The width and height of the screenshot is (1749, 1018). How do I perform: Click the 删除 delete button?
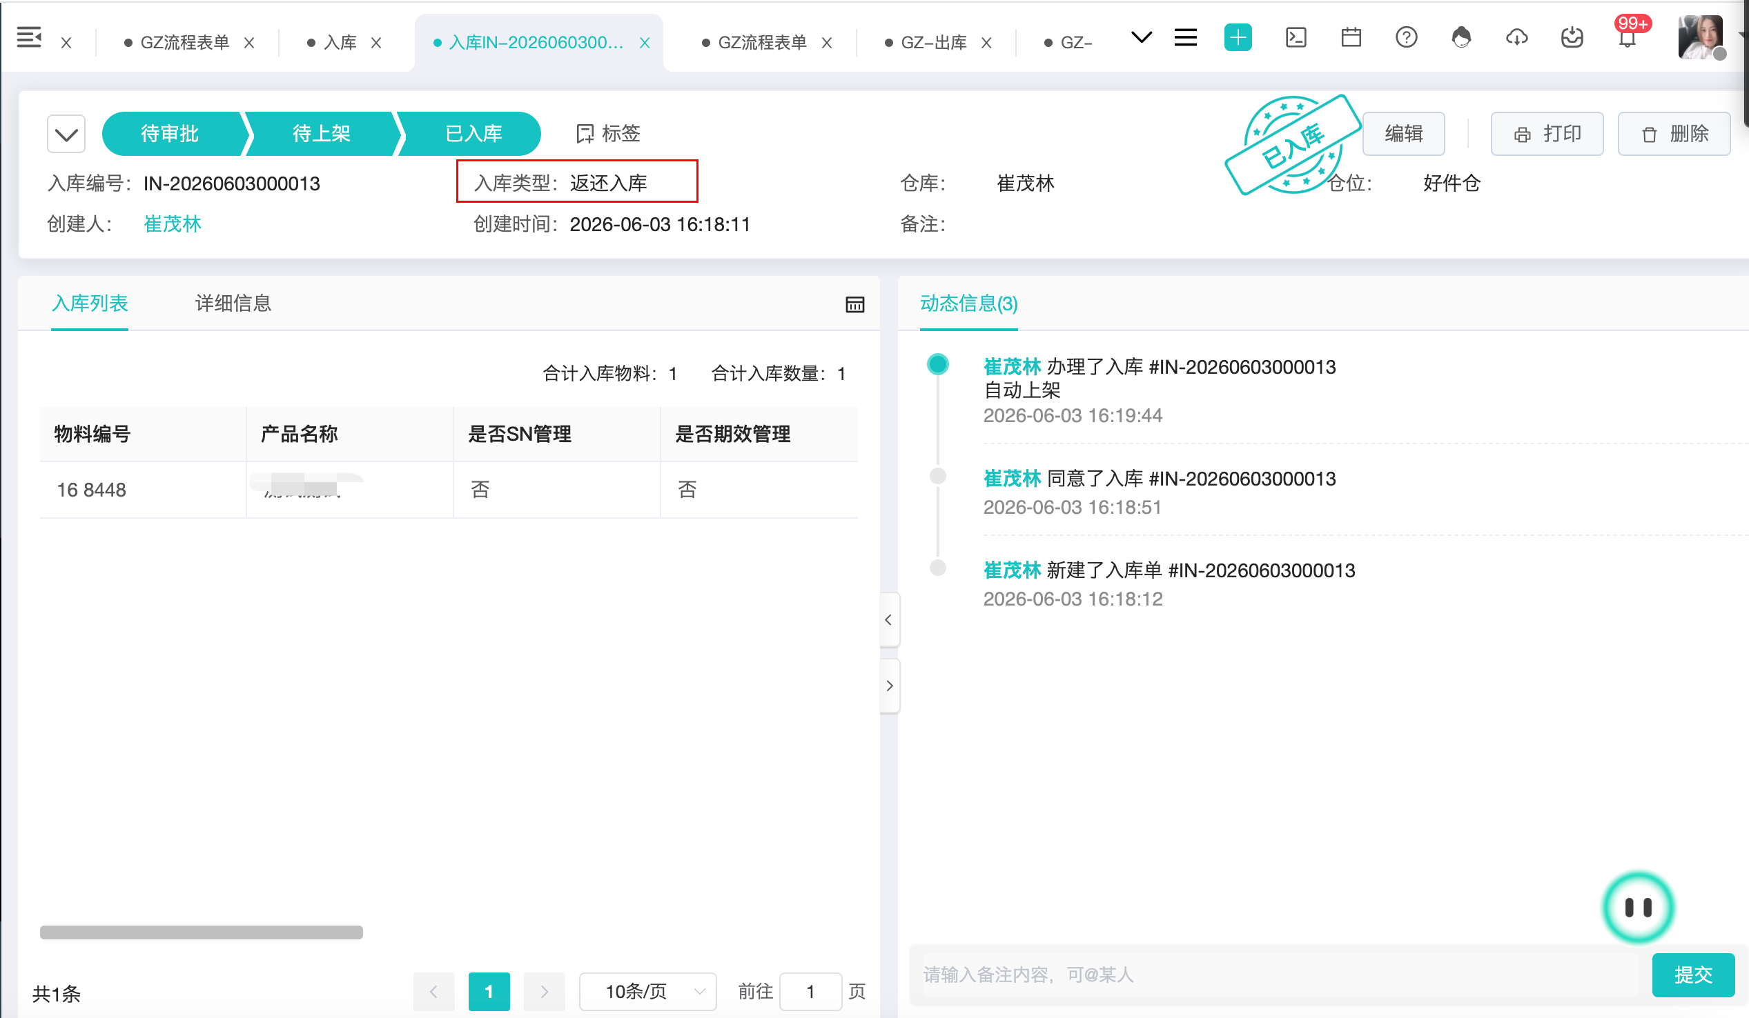point(1673,134)
